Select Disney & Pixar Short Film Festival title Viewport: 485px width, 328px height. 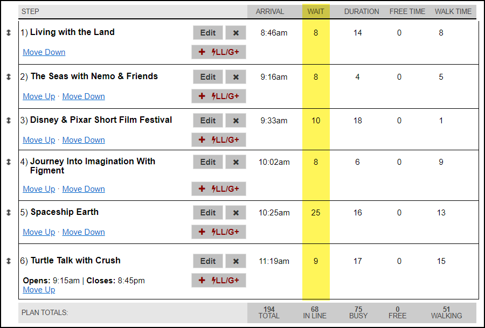[x=101, y=120]
